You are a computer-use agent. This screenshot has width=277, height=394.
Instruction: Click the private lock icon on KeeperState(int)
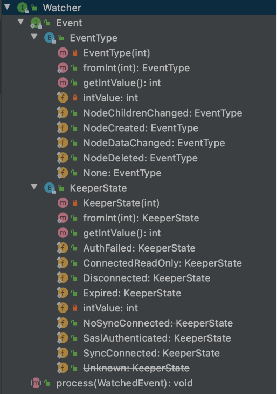[75, 203]
